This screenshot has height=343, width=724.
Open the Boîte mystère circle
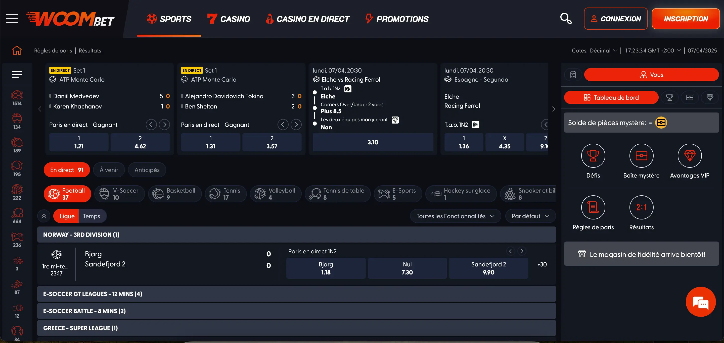(x=641, y=155)
